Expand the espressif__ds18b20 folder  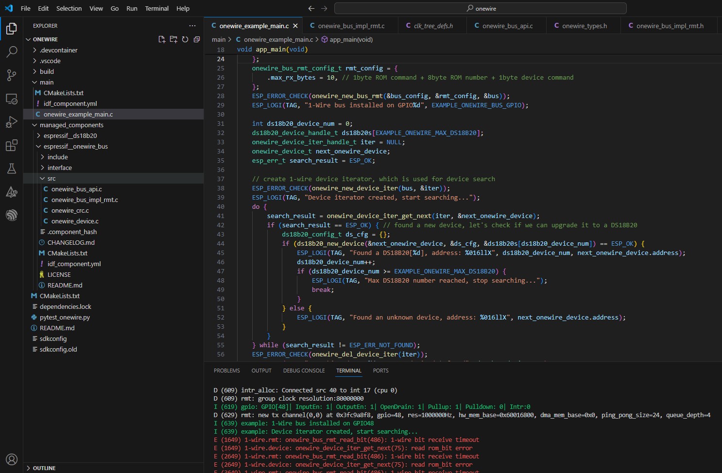(114, 135)
